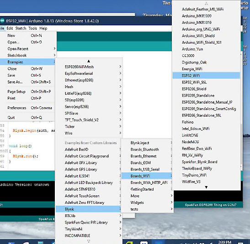Viewport: 250px width, 244px height.
Task: Open Boards_Bluetooth submenu
Action: [x=147, y=150]
